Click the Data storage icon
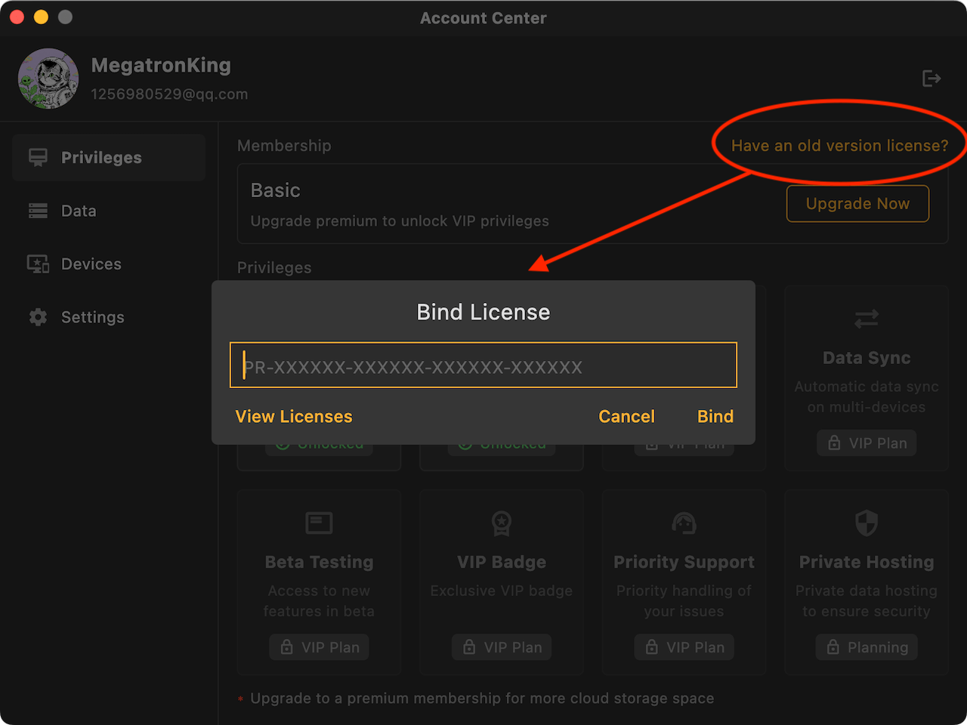This screenshot has height=725, width=967. [x=38, y=211]
